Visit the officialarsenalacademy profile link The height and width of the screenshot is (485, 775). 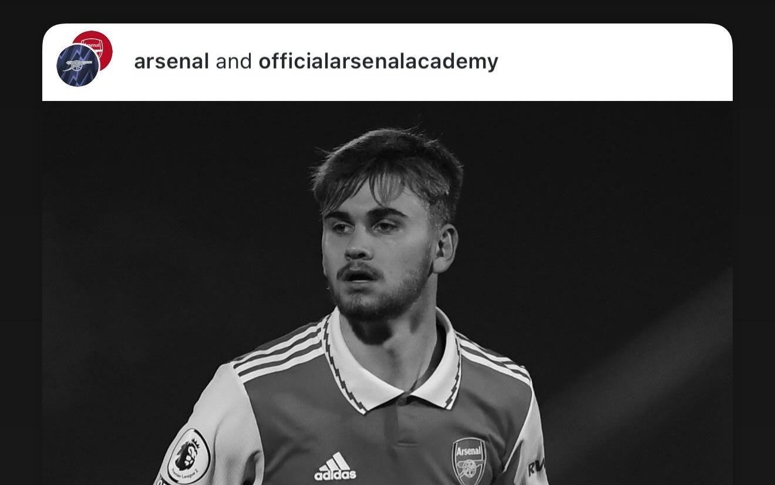[378, 61]
